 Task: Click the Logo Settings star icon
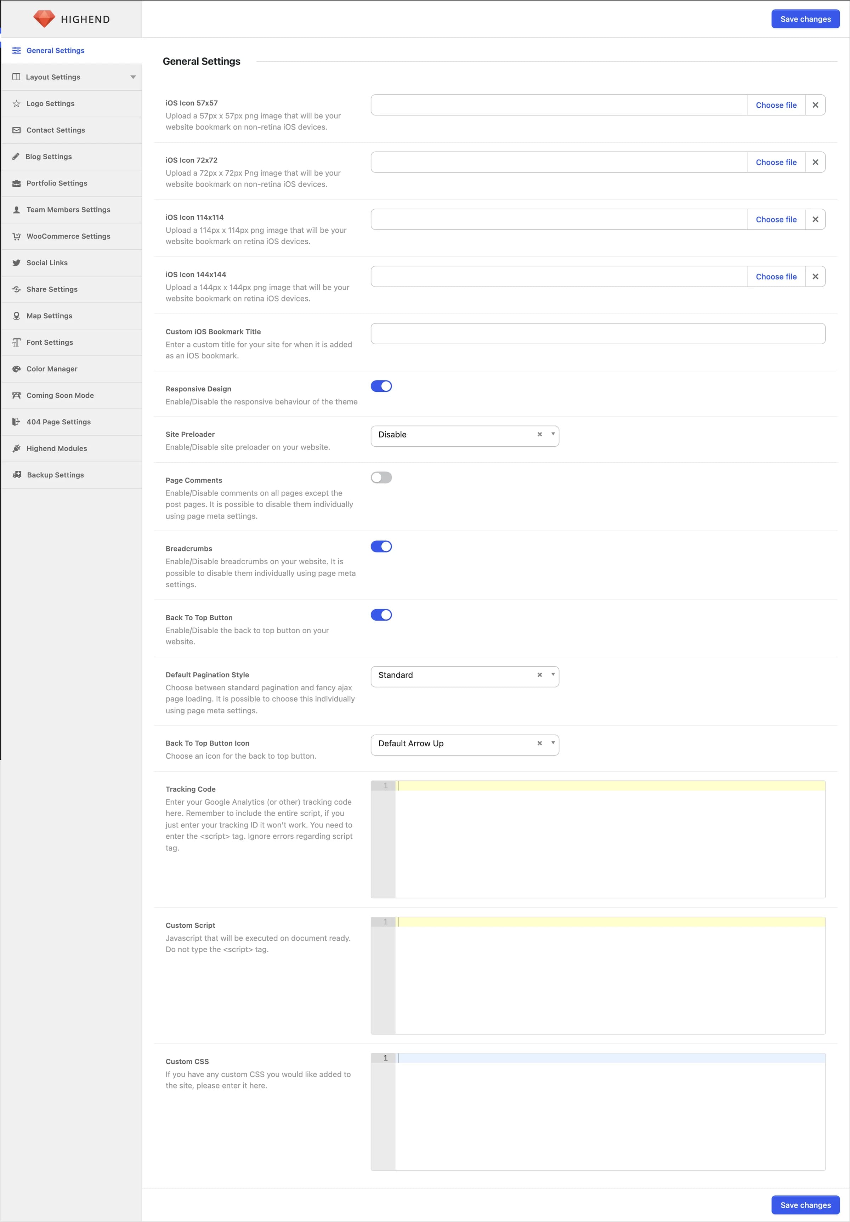17,104
